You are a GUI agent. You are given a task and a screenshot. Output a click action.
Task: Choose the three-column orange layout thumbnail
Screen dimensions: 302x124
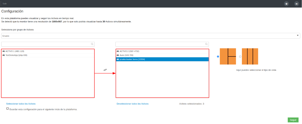pos(250,56)
